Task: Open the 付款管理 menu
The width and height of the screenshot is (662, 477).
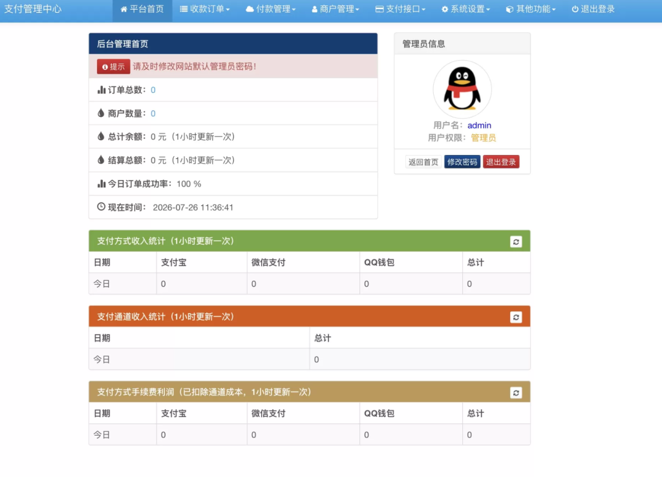Action: 271,9
